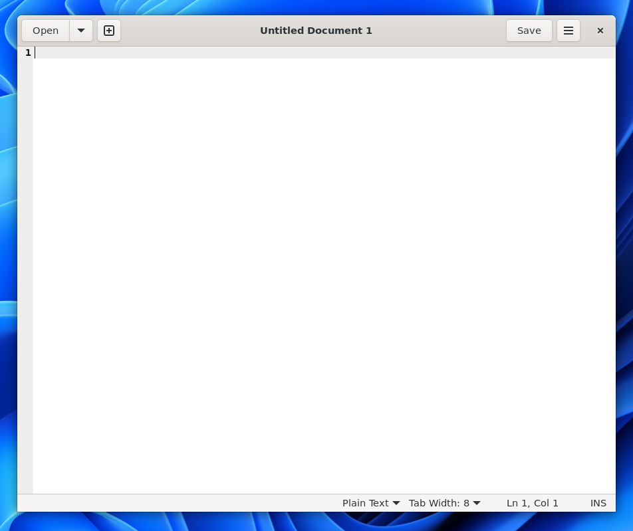Open the hamburger menu
This screenshot has height=531, width=633.
[569, 31]
